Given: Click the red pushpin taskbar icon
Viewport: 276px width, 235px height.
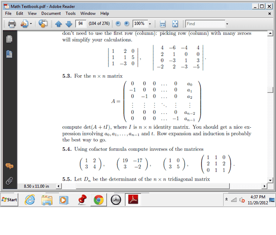Looking at the screenshot, I should point(82,200).
